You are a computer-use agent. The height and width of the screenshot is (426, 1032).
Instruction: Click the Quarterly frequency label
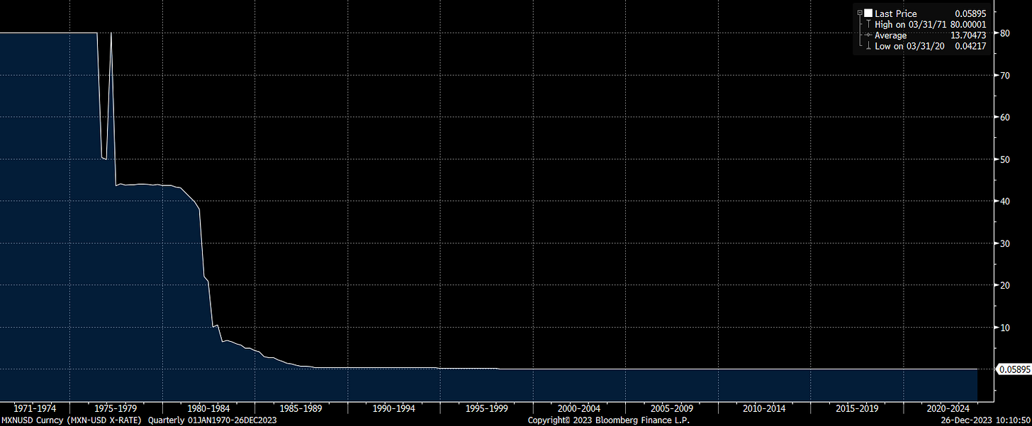point(166,420)
